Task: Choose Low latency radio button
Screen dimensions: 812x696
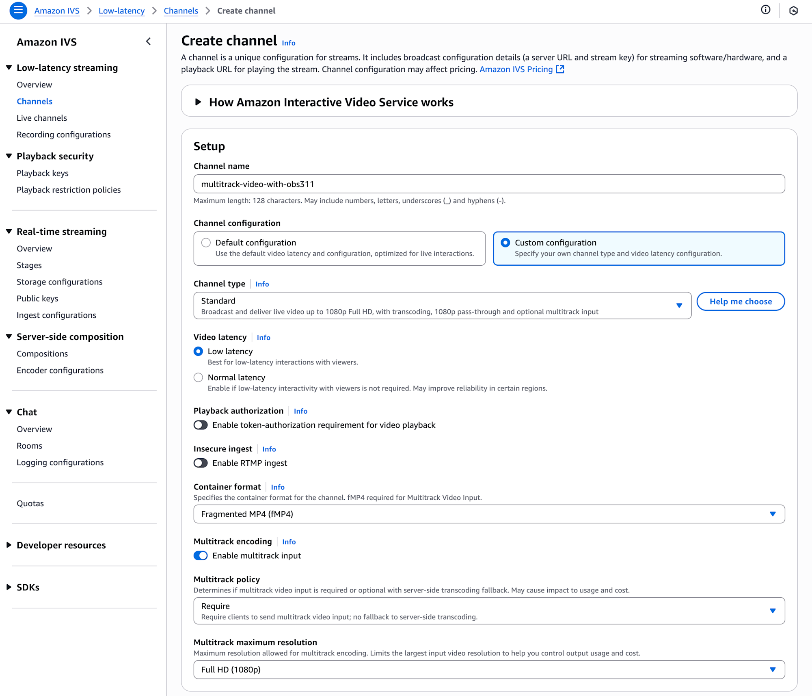Action: [198, 351]
